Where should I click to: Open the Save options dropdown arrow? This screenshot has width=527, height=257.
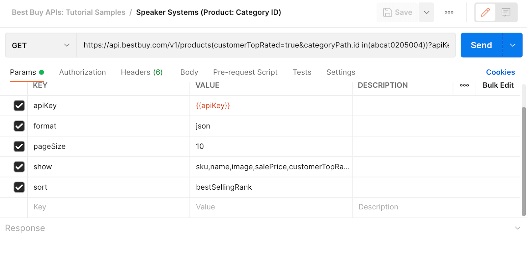pyautogui.click(x=427, y=12)
